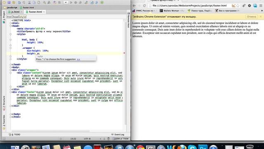Click the >> link in completion hint
Screen dimensions: 264x149
[x=78, y=59]
